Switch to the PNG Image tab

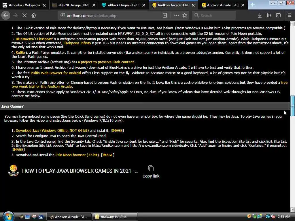tap(74, 5)
